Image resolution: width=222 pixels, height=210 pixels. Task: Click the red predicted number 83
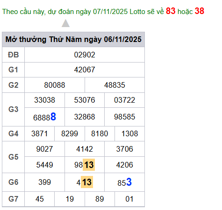point(171,11)
